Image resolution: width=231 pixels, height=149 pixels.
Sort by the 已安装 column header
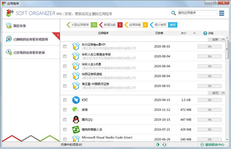159,33
